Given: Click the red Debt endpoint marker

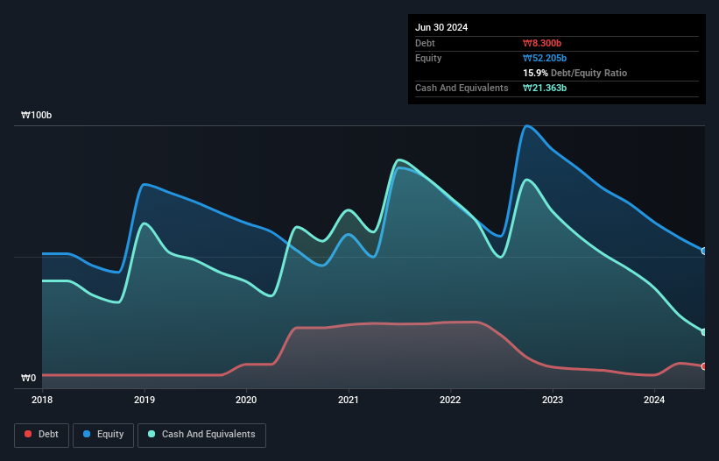Looking at the screenshot, I should click(704, 366).
